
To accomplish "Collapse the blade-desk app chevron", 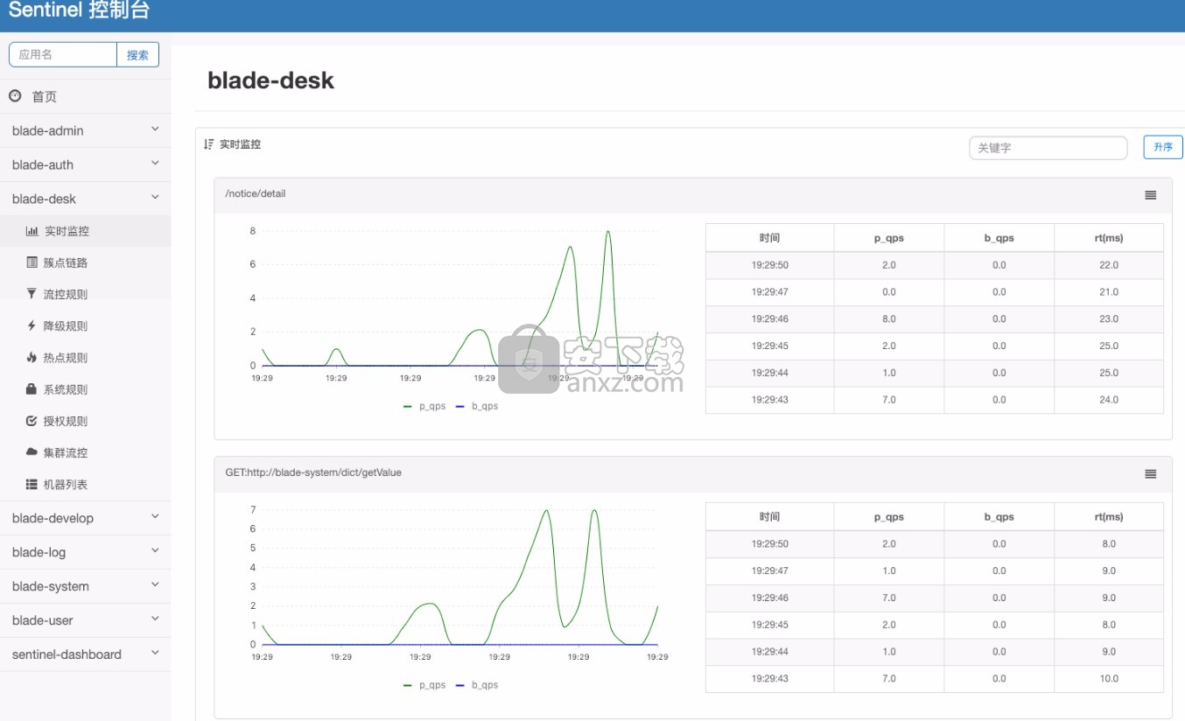I will [x=155, y=198].
